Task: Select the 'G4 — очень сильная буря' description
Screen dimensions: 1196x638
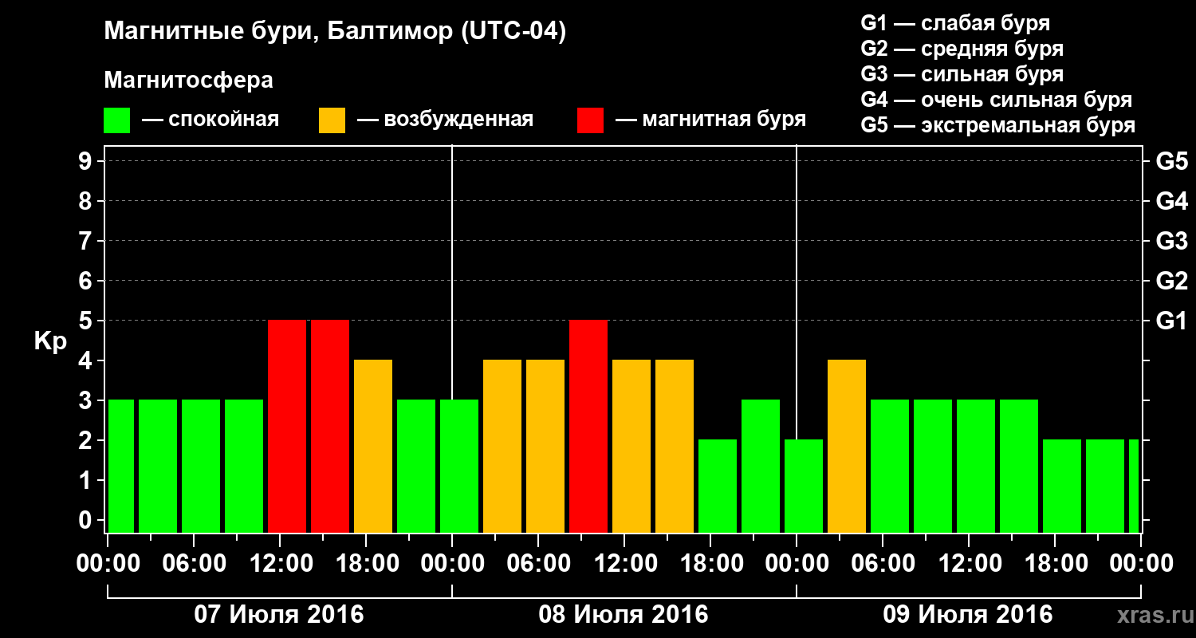Action: coord(997,100)
